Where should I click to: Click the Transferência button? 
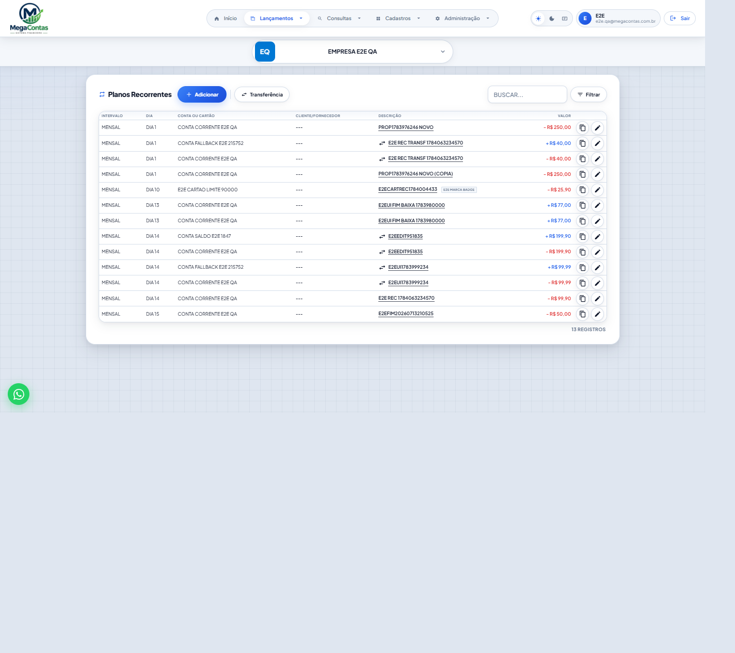pos(262,94)
